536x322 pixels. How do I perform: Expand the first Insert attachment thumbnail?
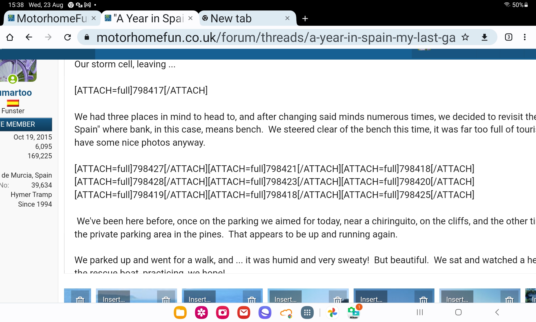[x=112, y=299]
